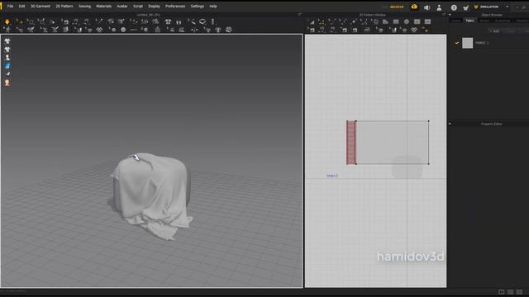Open the user account icon
Image resolution: width=529 pixels, height=297 pixels.
(439, 7)
